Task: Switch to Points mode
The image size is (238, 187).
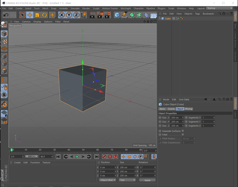Action: [4, 56]
